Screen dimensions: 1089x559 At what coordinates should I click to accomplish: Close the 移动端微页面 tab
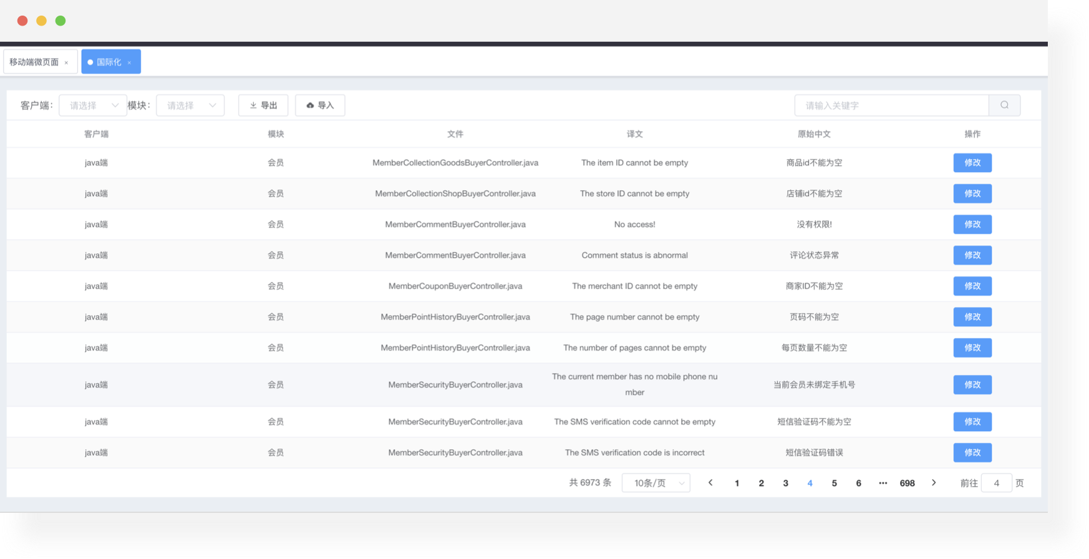66,62
